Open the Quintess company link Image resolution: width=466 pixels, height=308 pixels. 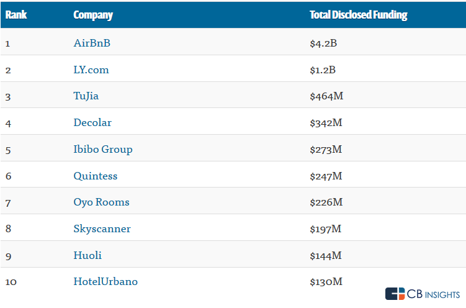point(95,176)
